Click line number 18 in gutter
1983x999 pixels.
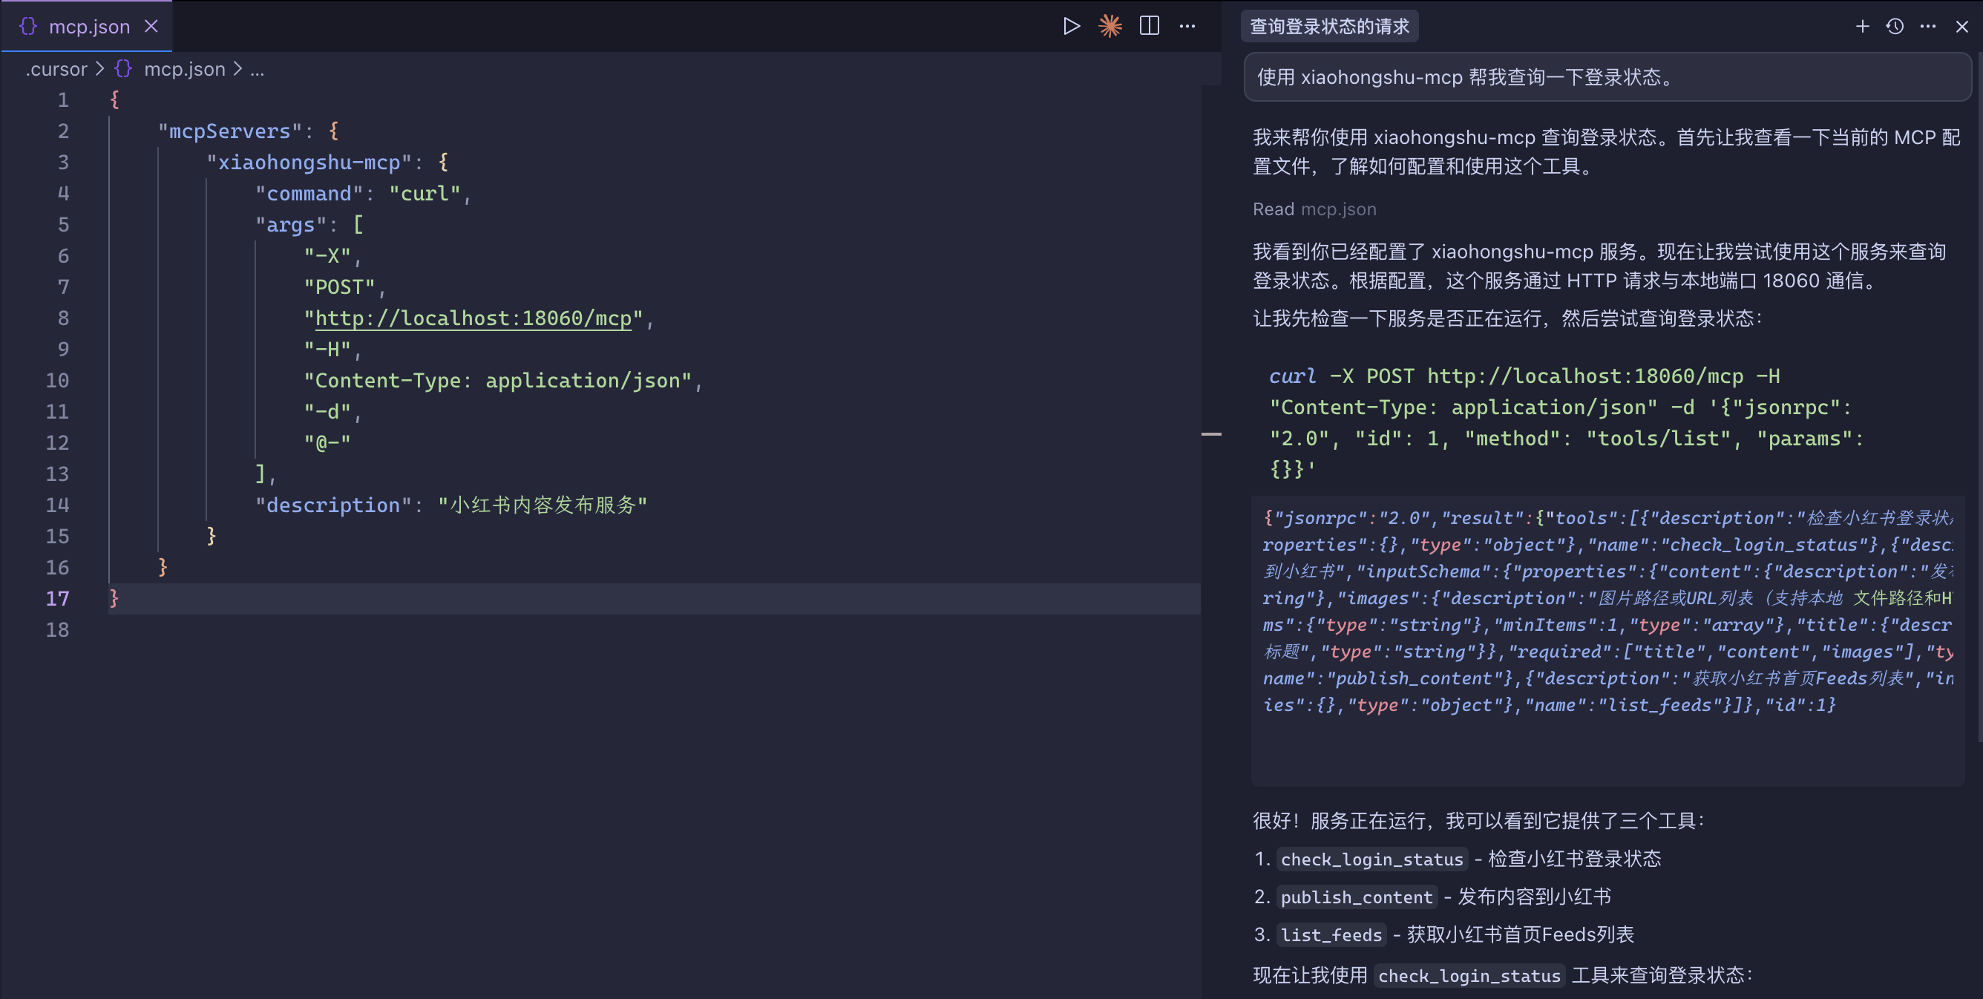click(x=58, y=629)
